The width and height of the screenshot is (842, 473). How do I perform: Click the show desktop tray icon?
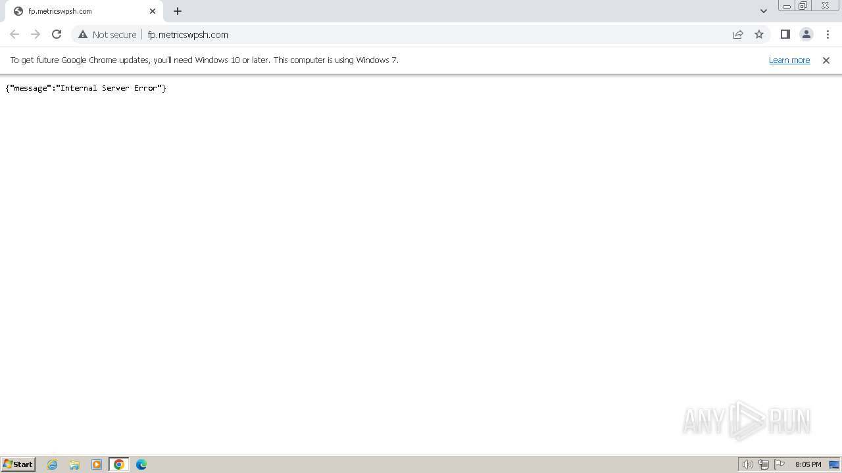point(834,464)
